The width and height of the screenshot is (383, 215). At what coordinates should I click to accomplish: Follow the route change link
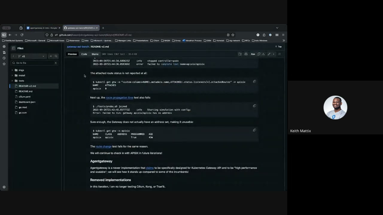tap(104, 147)
